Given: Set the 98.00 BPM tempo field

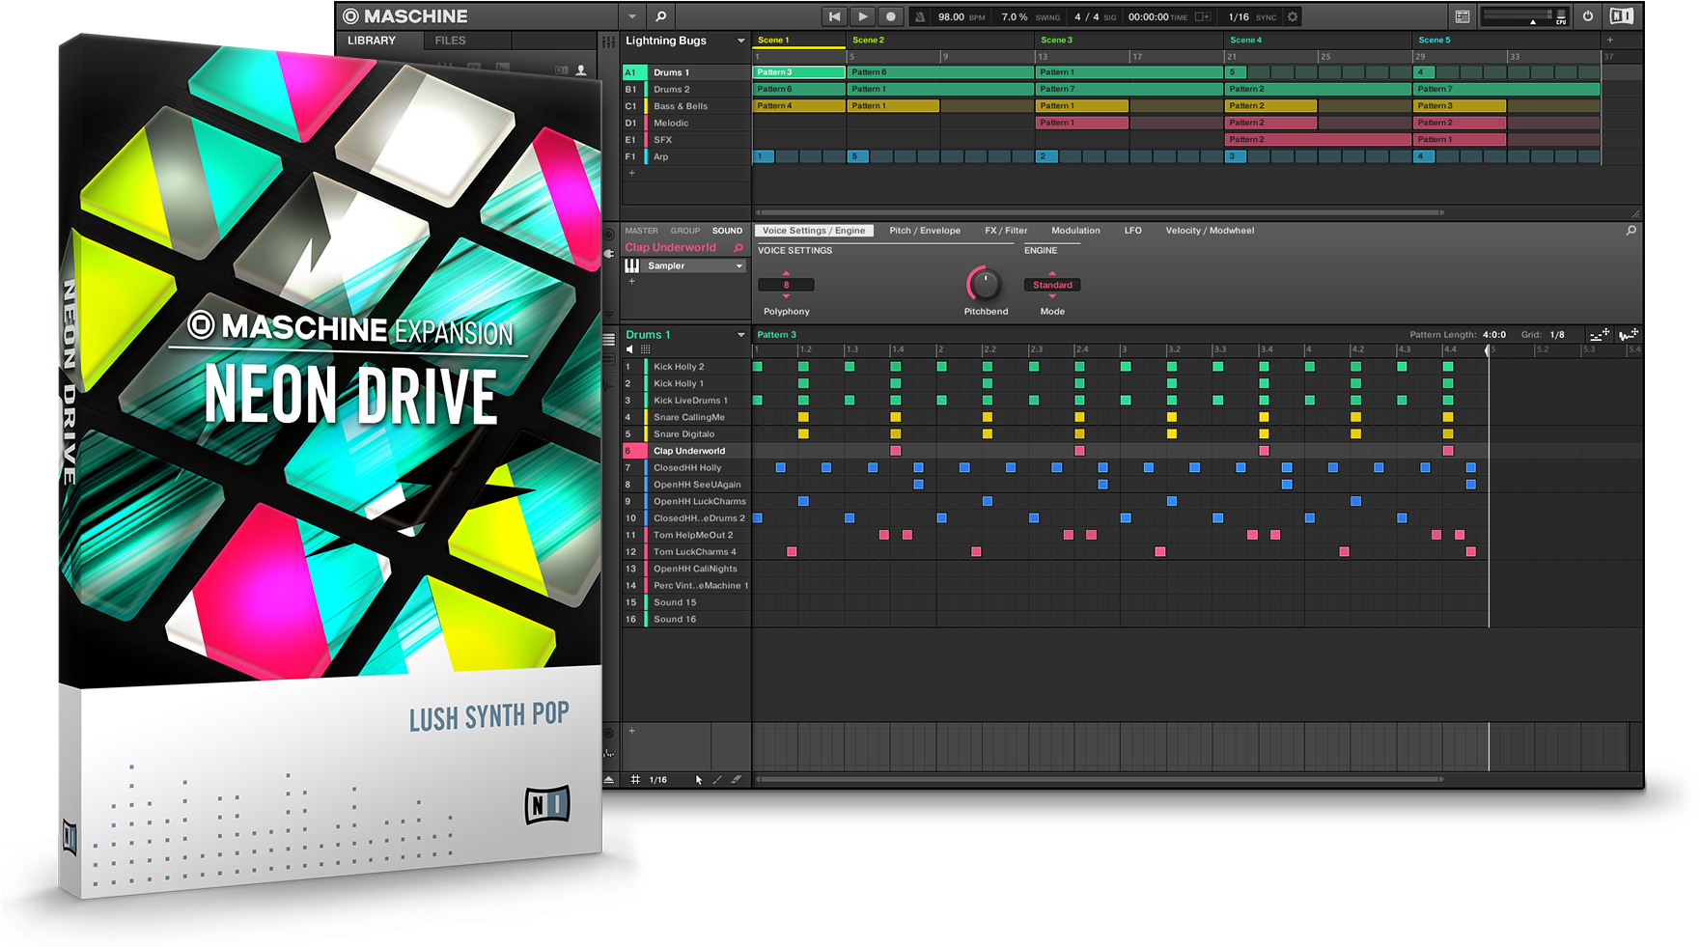Looking at the screenshot, I should click(x=951, y=16).
